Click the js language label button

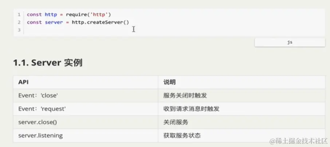point(290,42)
